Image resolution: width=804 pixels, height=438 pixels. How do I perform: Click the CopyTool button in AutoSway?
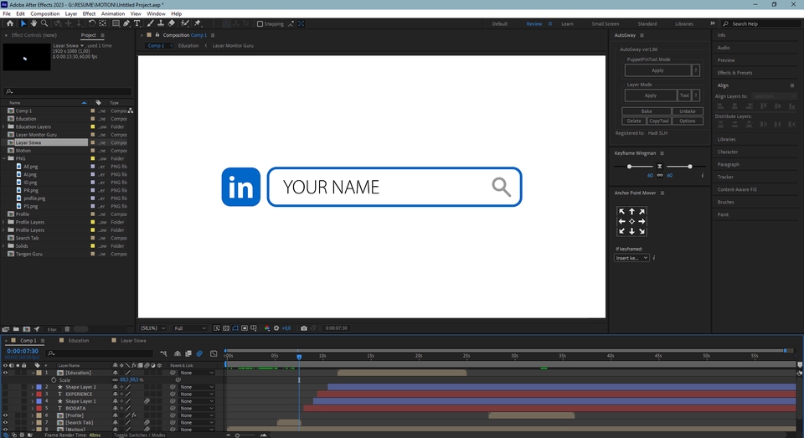point(659,121)
